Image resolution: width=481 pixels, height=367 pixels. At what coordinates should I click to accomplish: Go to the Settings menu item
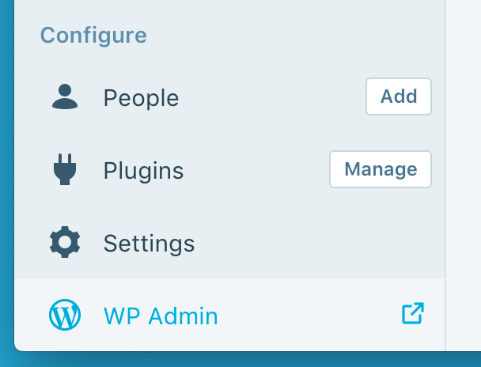point(149,244)
